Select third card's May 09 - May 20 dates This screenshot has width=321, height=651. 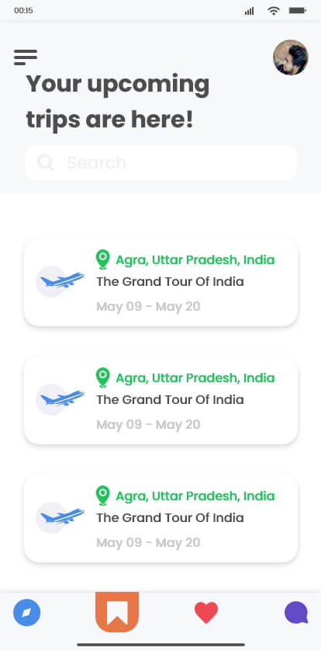pos(148,543)
